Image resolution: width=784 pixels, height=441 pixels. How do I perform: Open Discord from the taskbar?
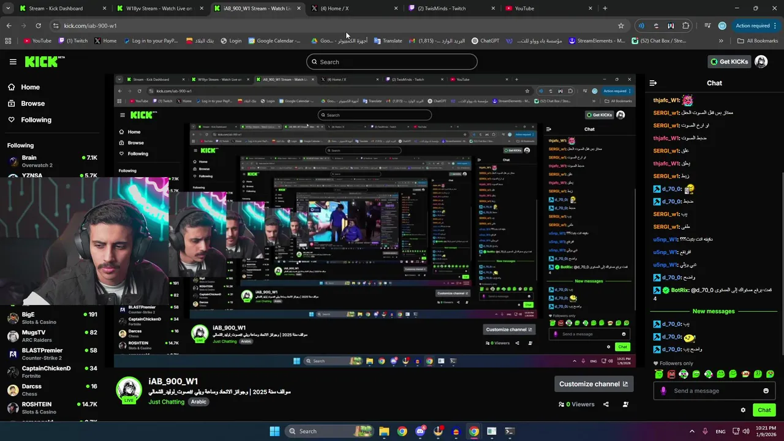420,431
